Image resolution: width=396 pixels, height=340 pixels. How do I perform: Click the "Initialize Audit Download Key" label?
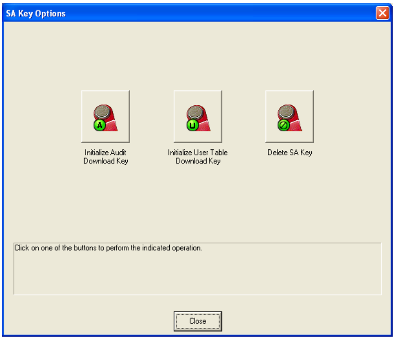[x=106, y=157]
